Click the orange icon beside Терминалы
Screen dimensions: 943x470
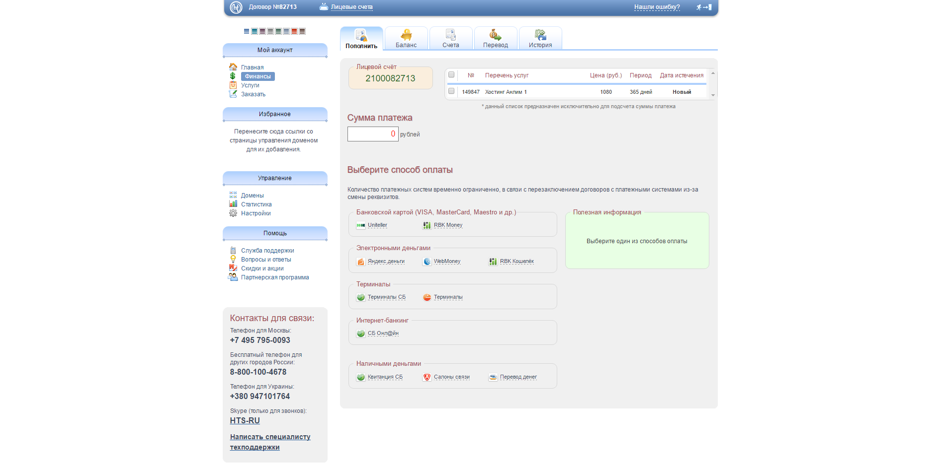[x=427, y=297]
